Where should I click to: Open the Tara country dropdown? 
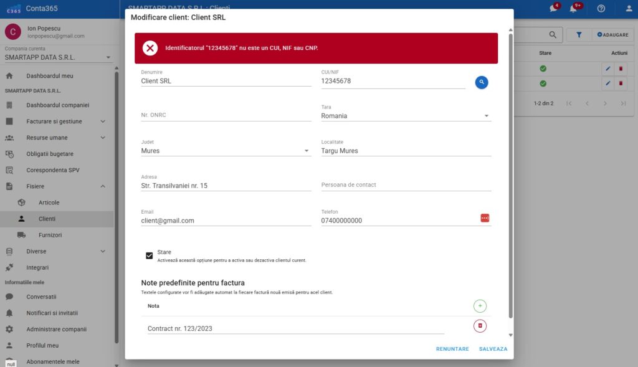coord(486,116)
